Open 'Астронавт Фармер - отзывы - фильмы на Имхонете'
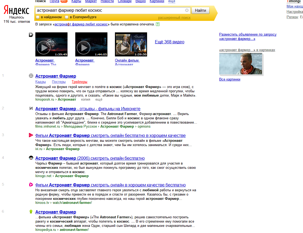 [88, 109]
